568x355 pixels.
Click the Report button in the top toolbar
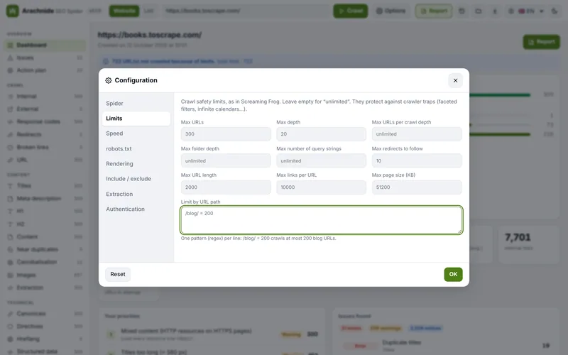pyautogui.click(x=434, y=11)
